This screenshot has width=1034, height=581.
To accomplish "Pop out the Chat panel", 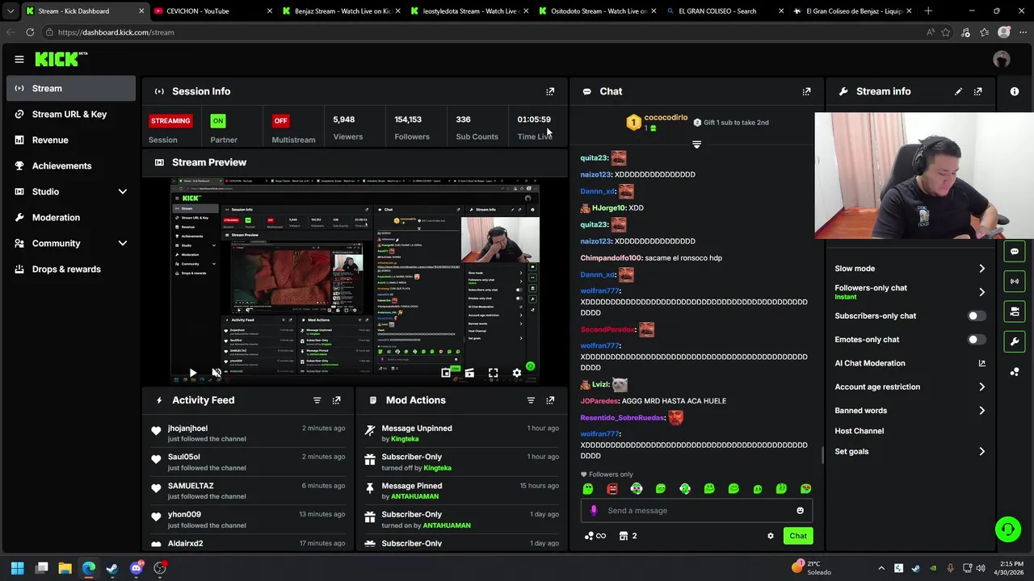I will (x=806, y=91).
